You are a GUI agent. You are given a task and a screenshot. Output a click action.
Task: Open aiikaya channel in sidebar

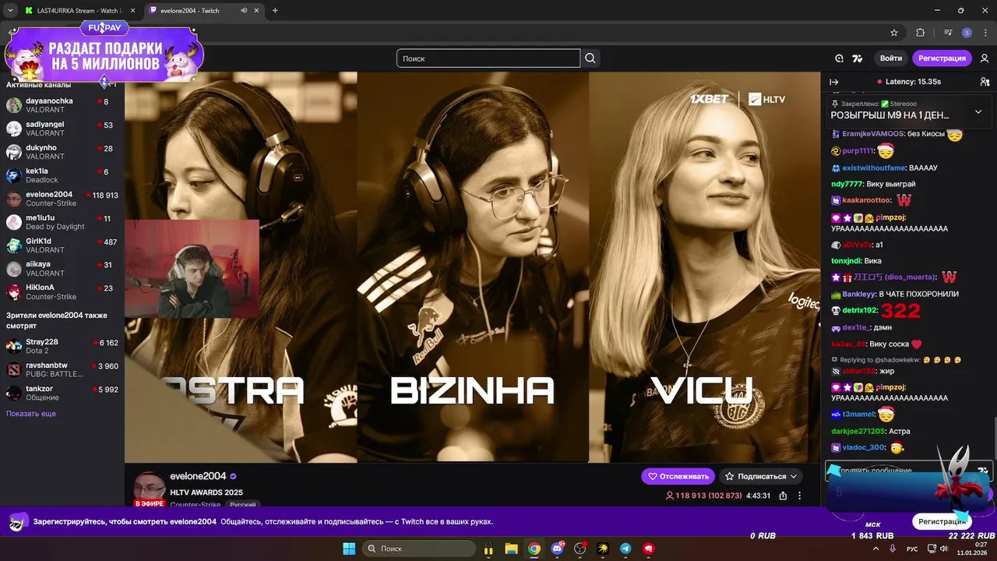click(62, 269)
